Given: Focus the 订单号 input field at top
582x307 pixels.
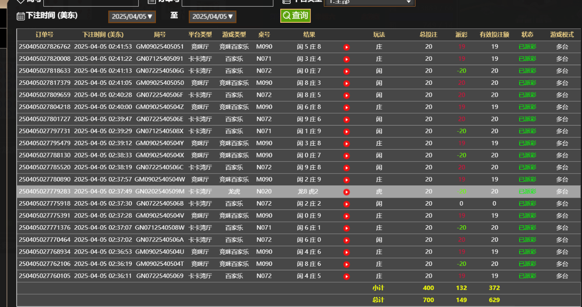Looking at the screenshot, I should click(x=221, y=2).
